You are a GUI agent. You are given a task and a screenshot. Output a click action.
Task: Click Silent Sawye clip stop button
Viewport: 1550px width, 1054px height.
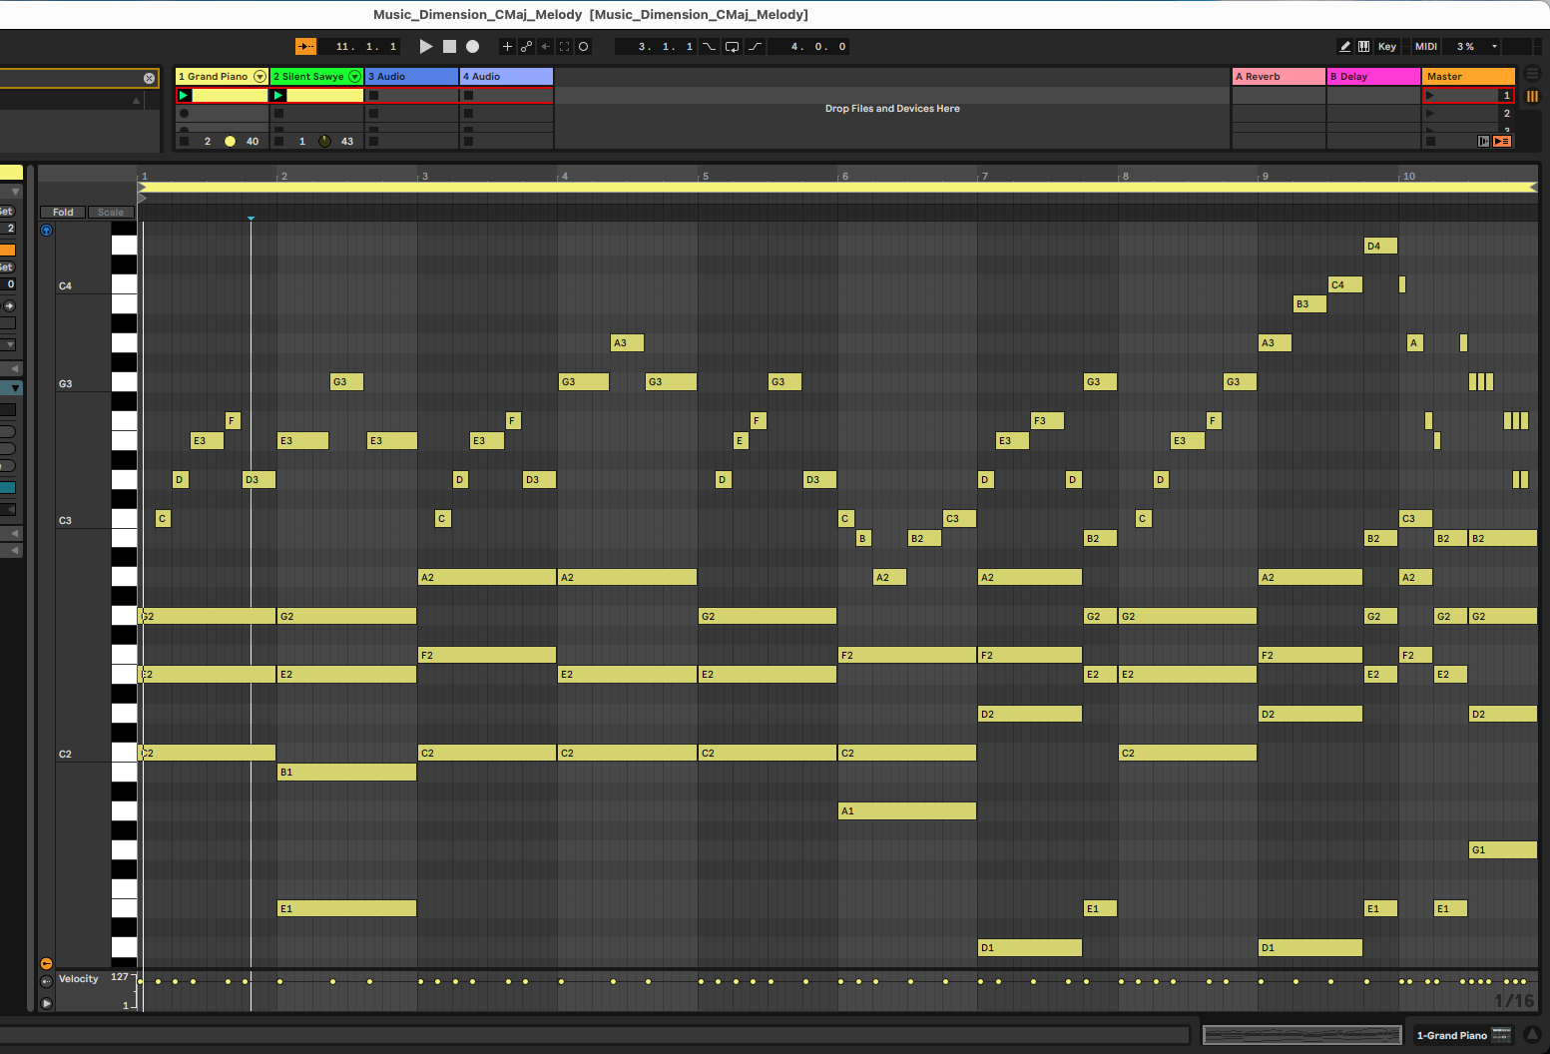279,141
